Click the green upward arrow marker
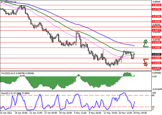Viewport: 162px width, 115px height. point(145,43)
